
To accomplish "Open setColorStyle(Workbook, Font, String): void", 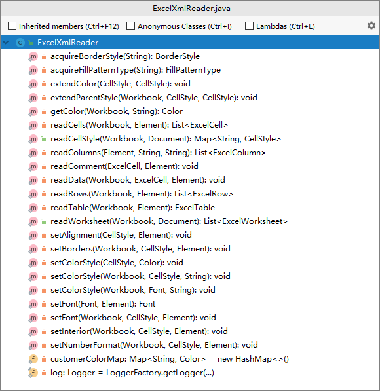I will [x=133, y=290].
